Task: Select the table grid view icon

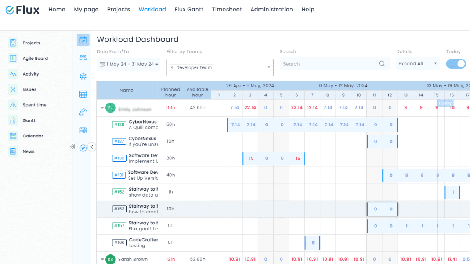Action: [x=83, y=94]
